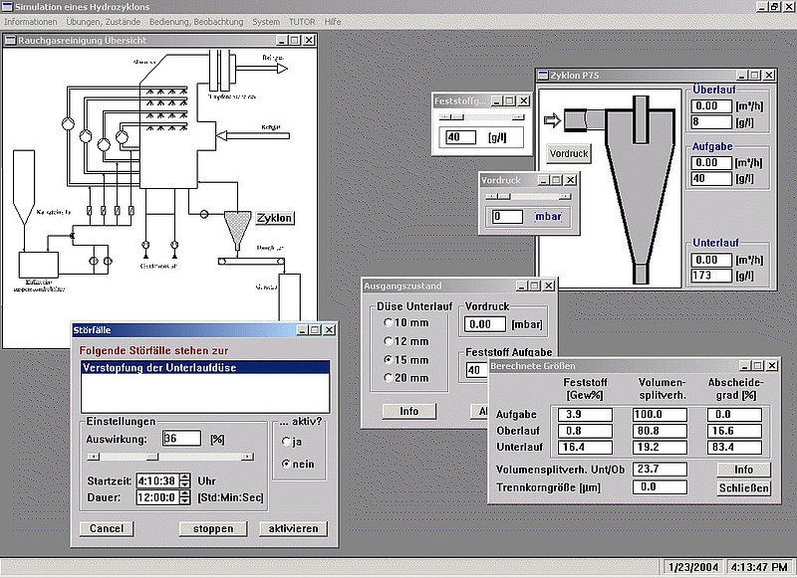Select the 12 mm Düse Unterlauf option
This screenshot has height=578, width=797.
point(389,341)
